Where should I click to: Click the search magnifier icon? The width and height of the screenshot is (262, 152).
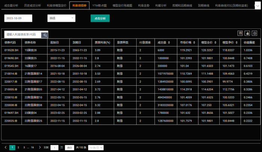click(x=45, y=35)
